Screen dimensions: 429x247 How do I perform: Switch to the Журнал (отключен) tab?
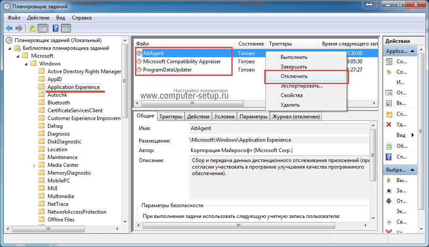[x=296, y=117]
